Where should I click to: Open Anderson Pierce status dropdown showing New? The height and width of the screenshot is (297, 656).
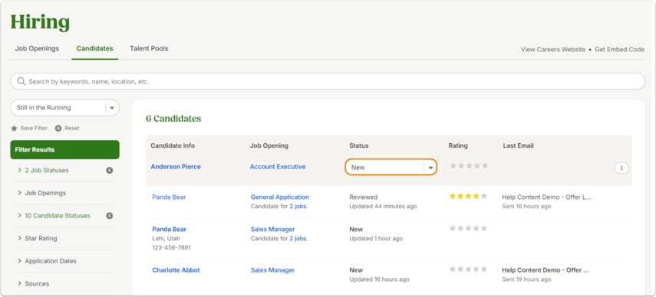pos(391,168)
